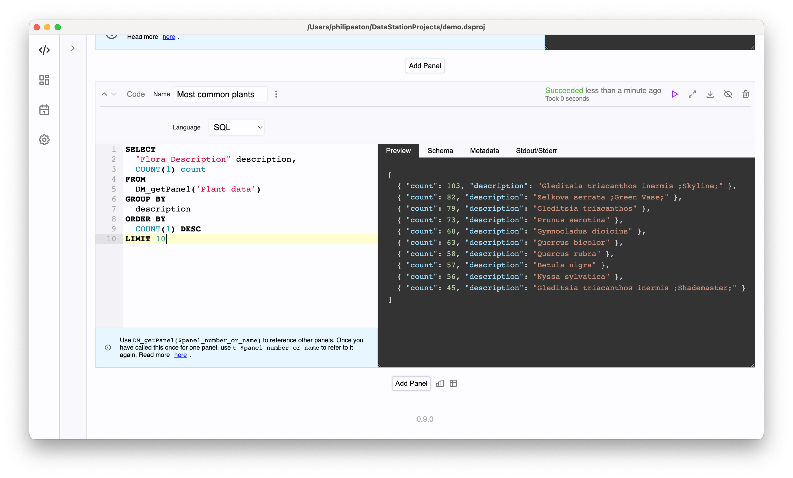Click the 'Took 0 seconds' text
The height and width of the screenshot is (478, 793).
[567, 99]
